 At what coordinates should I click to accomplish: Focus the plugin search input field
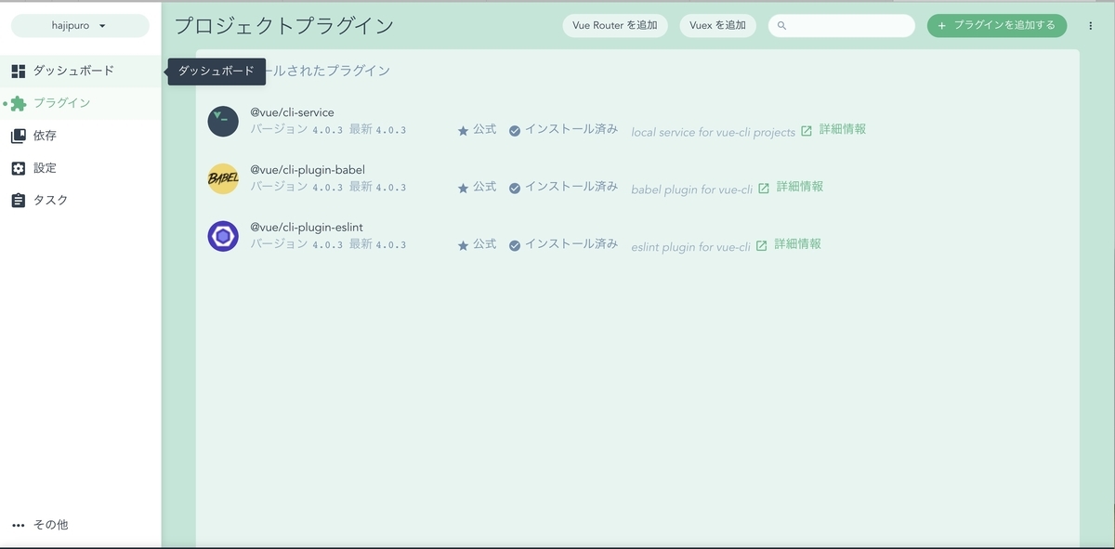point(842,26)
